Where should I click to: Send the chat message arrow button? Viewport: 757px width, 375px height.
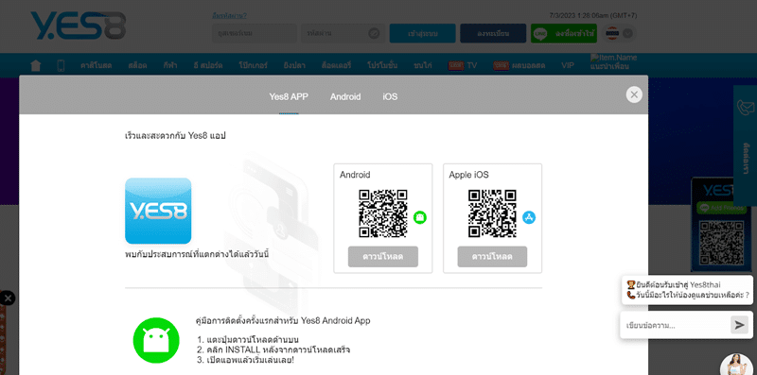tap(739, 325)
